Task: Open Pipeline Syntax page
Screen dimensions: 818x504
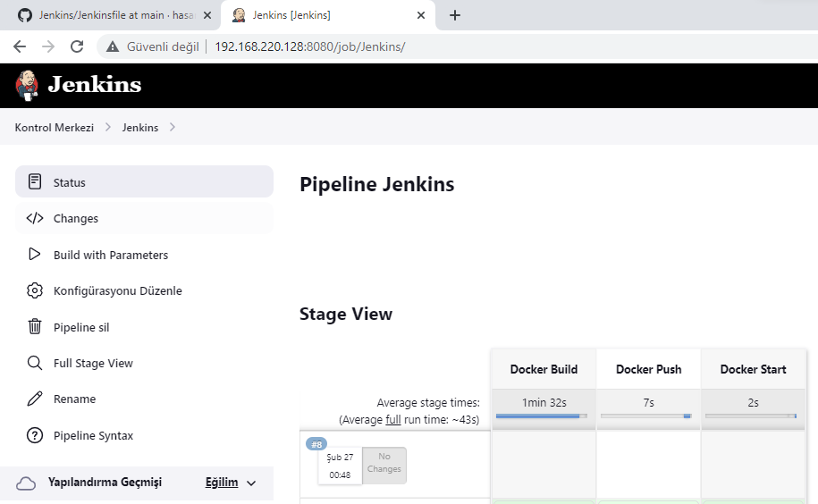Action: point(144,435)
